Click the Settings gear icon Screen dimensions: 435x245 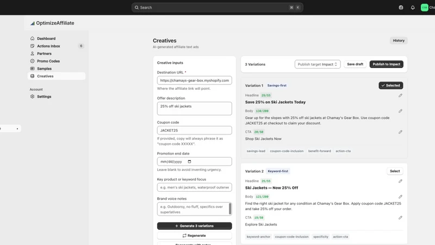pos(32,96)
